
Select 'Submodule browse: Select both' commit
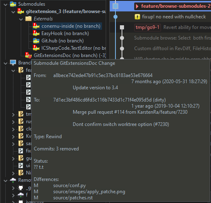[172, 38]
